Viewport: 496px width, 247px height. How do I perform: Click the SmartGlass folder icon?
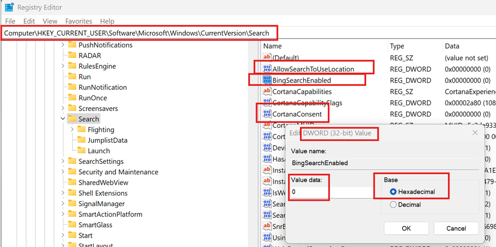tap(73, 225)
